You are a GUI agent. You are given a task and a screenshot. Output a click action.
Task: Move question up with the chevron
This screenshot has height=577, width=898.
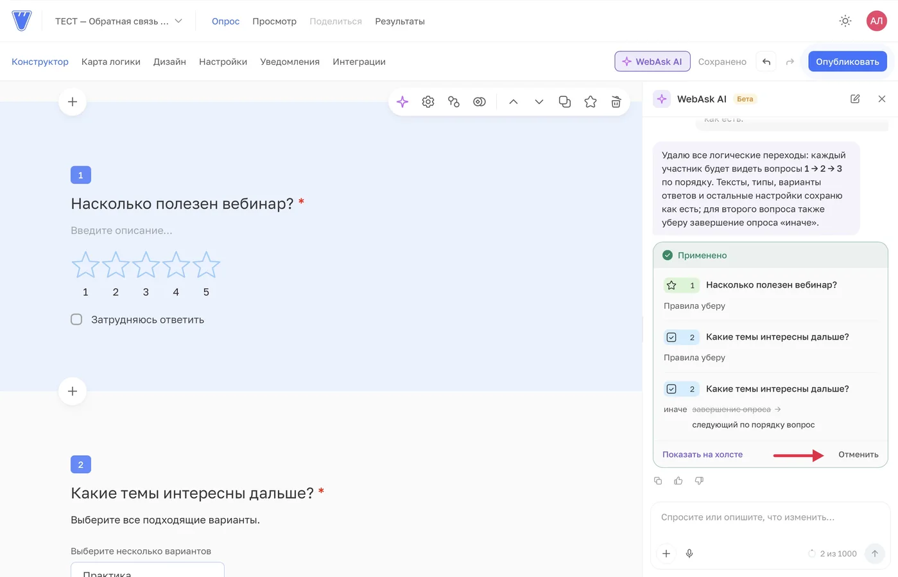(x=514, y=102)
